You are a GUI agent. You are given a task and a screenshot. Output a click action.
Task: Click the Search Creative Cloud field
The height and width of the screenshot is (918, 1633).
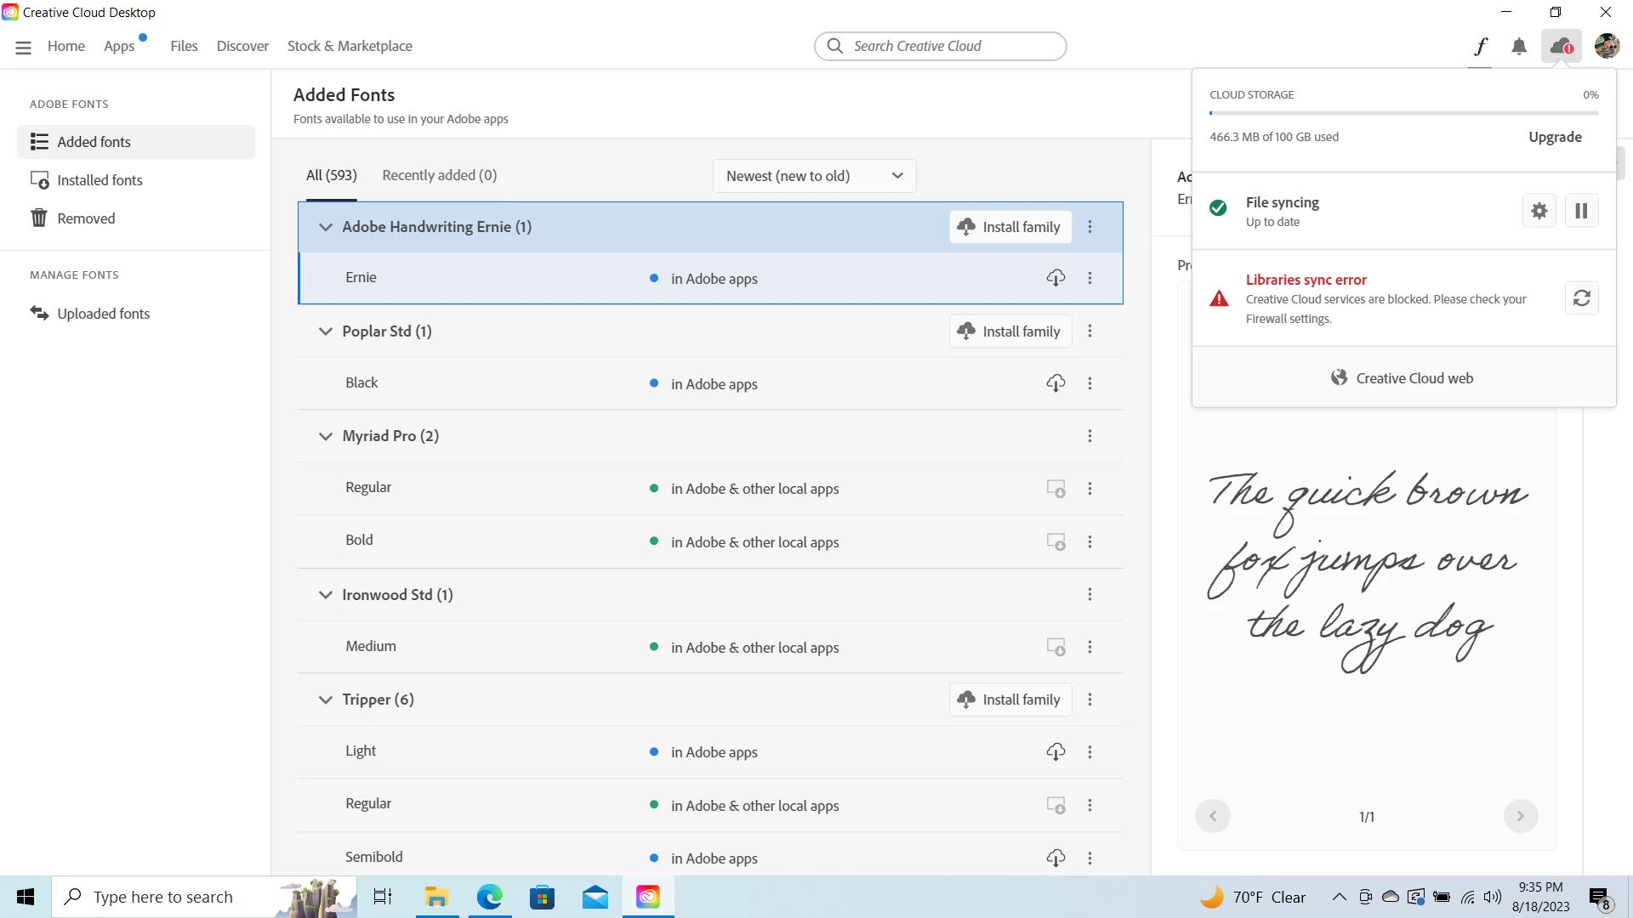[940, 46]
